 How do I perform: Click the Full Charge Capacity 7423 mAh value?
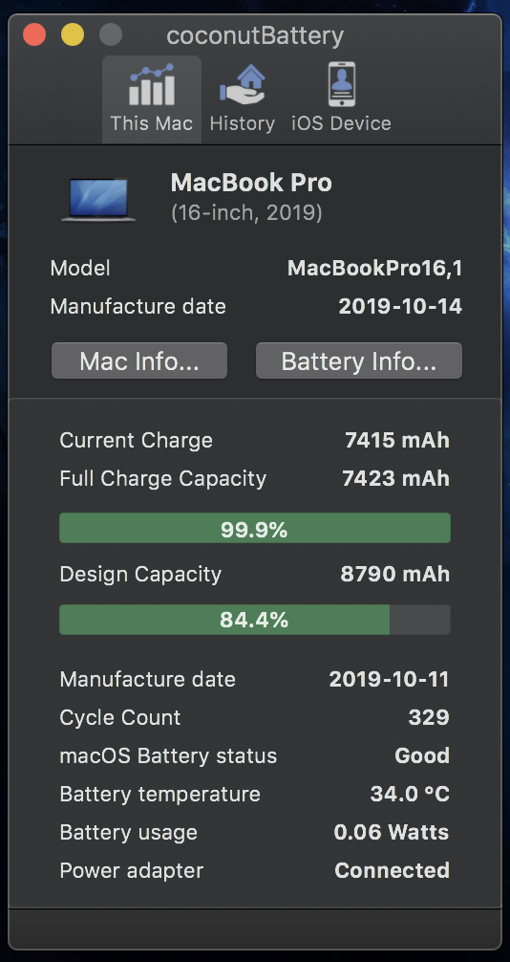click(x=396, y=478)
